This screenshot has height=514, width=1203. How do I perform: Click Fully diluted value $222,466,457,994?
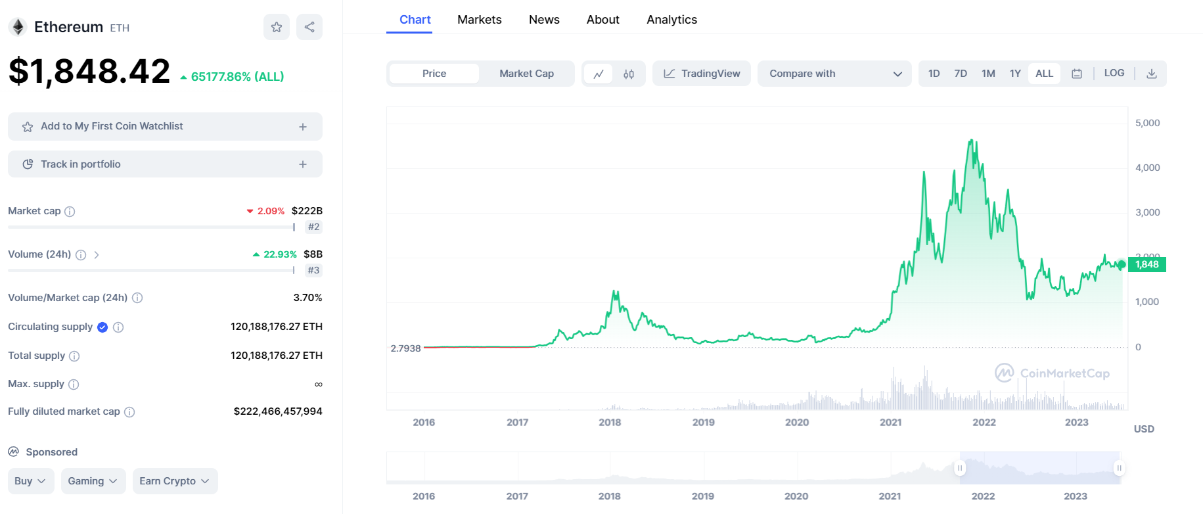tap(278, 411)
